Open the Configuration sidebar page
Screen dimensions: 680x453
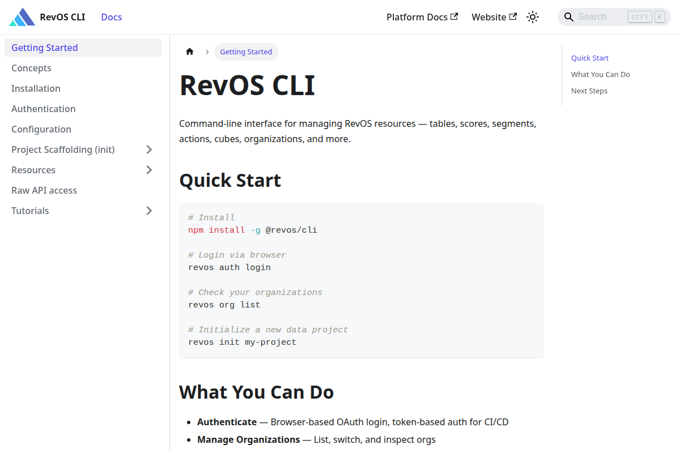[x=83, y=129]
